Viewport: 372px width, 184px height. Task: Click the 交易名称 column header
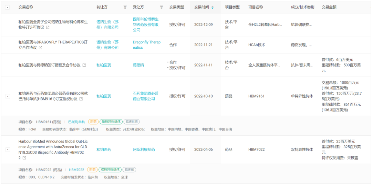(26, 7)
